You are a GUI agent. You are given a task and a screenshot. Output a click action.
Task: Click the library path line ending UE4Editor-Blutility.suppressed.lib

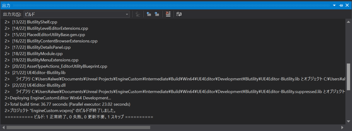click(x=175, y=92)
